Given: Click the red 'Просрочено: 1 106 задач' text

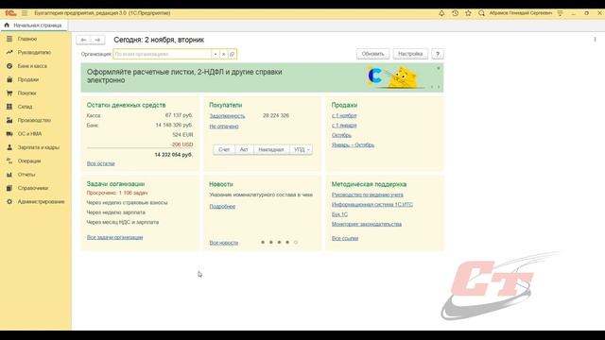Looking at the screenshot, I should coord(117,193).
